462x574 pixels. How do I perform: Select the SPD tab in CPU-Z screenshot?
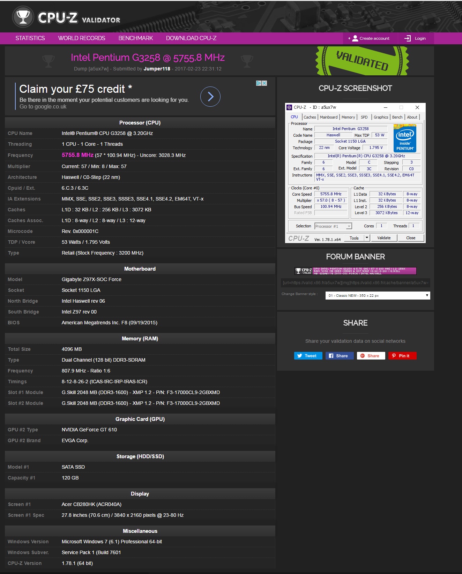[364, 117]
